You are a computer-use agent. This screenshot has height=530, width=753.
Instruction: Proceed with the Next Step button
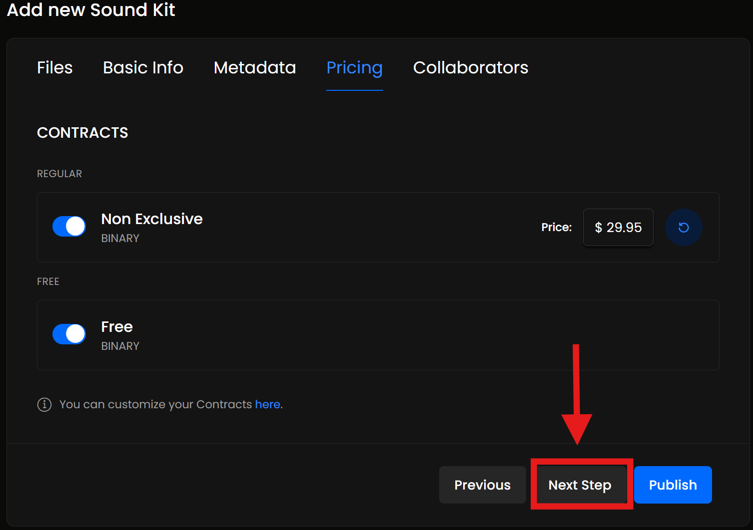coord(580,485)
